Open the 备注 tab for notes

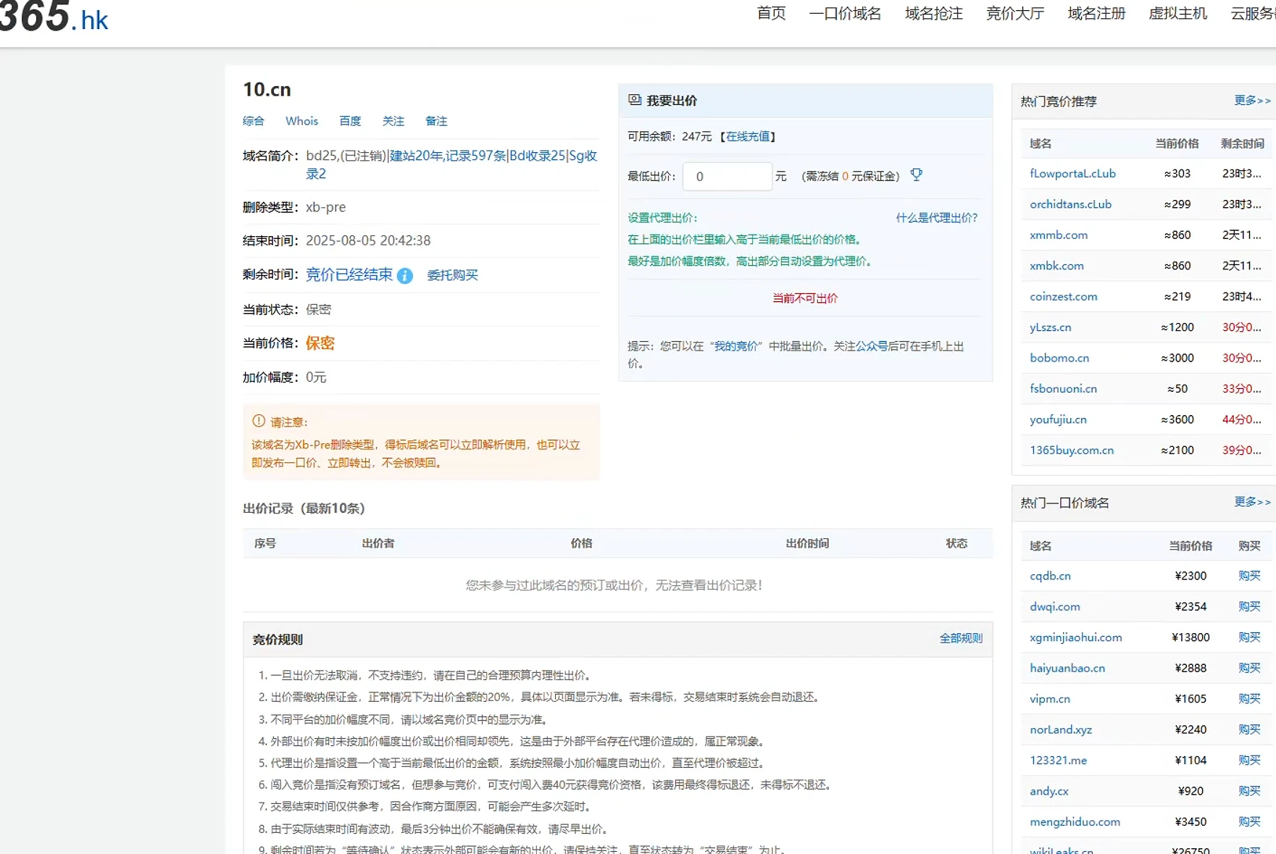pyautogui.click(x=436, y=121)
